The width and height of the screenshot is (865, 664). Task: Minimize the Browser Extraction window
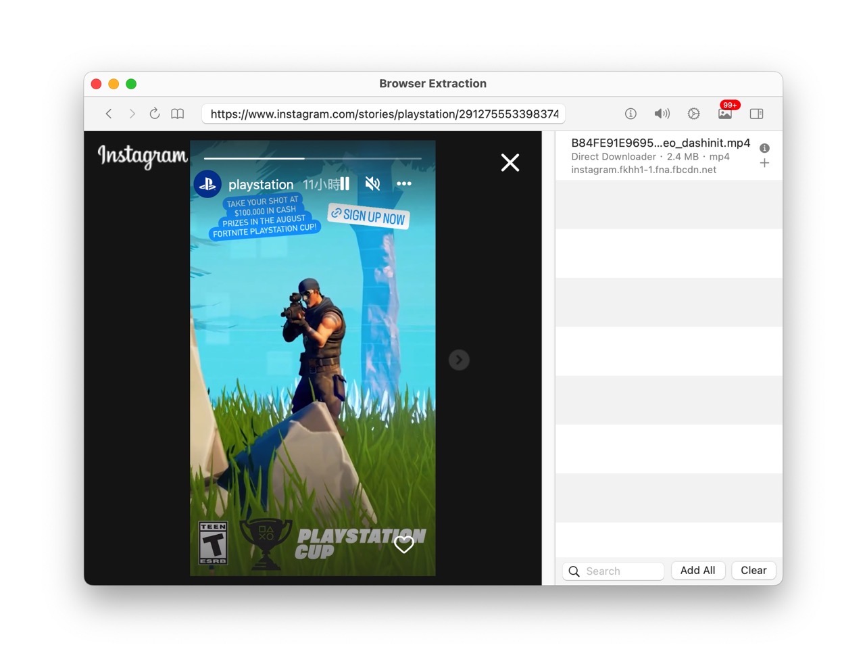(114, 84)
